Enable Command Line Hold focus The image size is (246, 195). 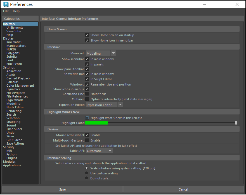(87, 94)
